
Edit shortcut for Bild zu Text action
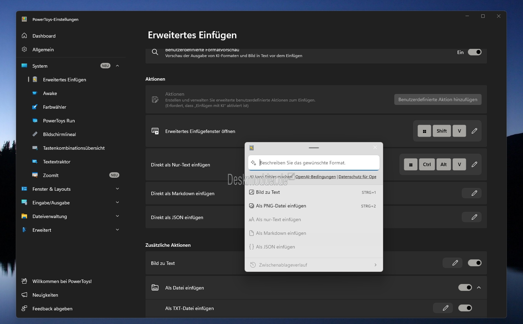[x=452, y=263]
